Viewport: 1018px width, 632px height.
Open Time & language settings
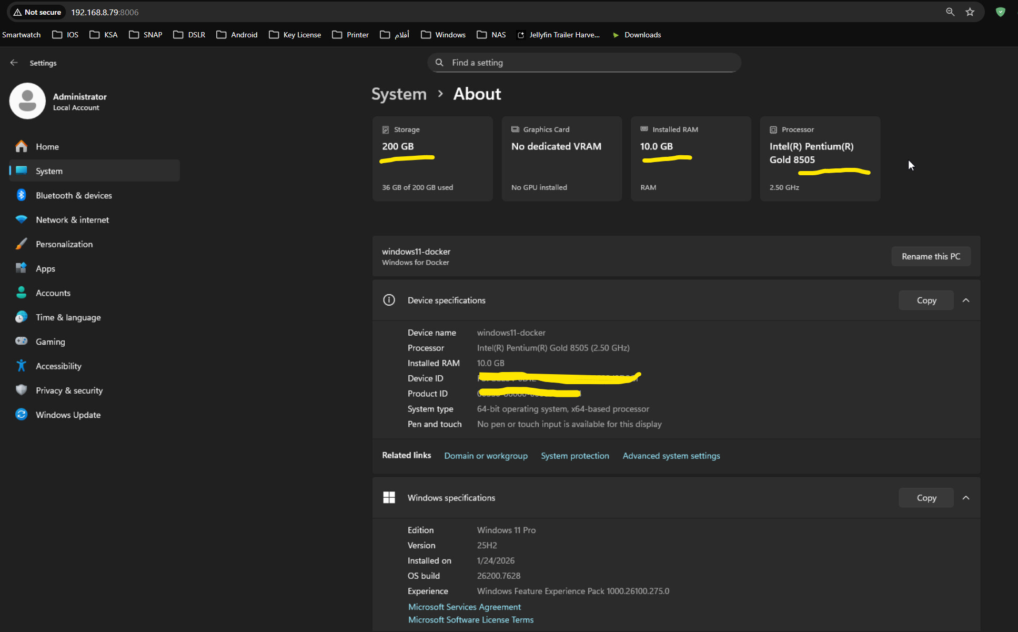click(68, 317)
